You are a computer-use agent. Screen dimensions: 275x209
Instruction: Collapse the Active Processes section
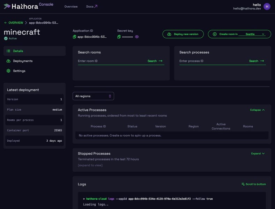tap(257, 110)
